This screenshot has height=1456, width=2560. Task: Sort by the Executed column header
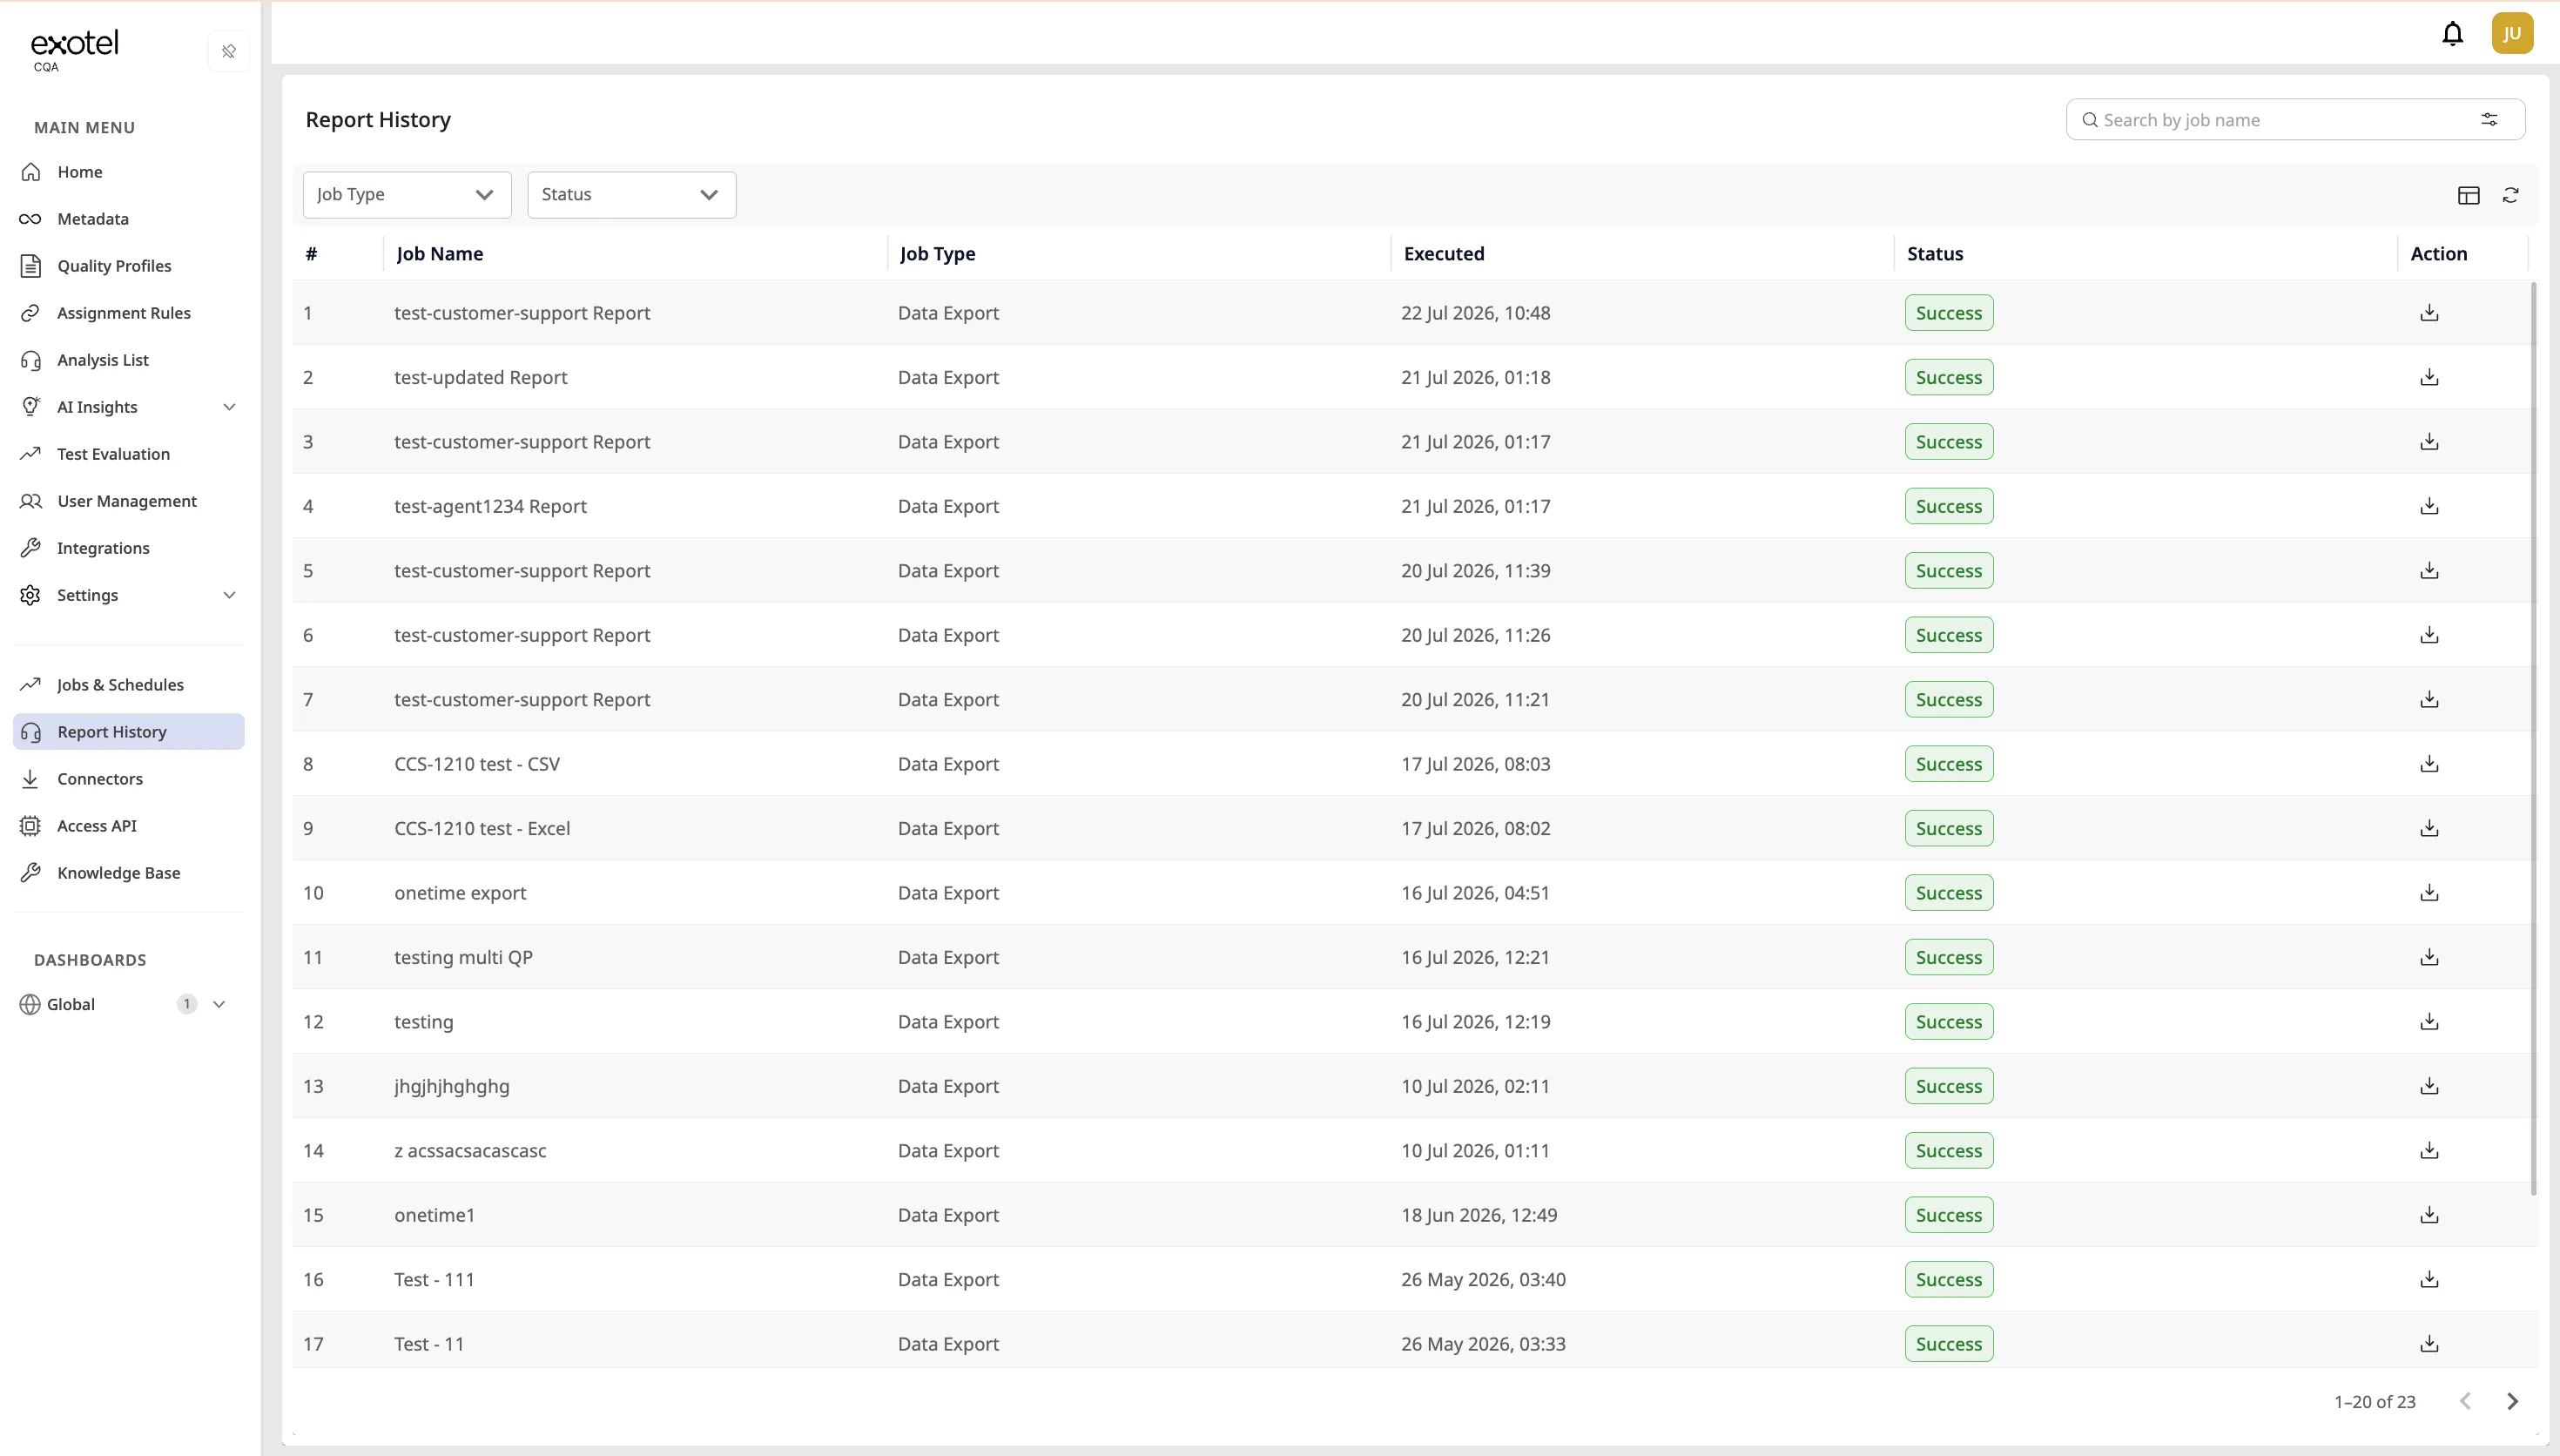coord(1444,254)
